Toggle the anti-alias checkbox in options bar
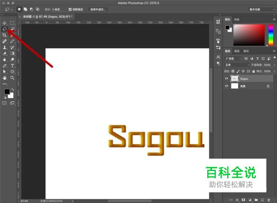The image size is (277, 203). (70, 9)
